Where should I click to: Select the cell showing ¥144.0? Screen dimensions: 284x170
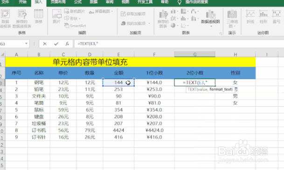154,82
